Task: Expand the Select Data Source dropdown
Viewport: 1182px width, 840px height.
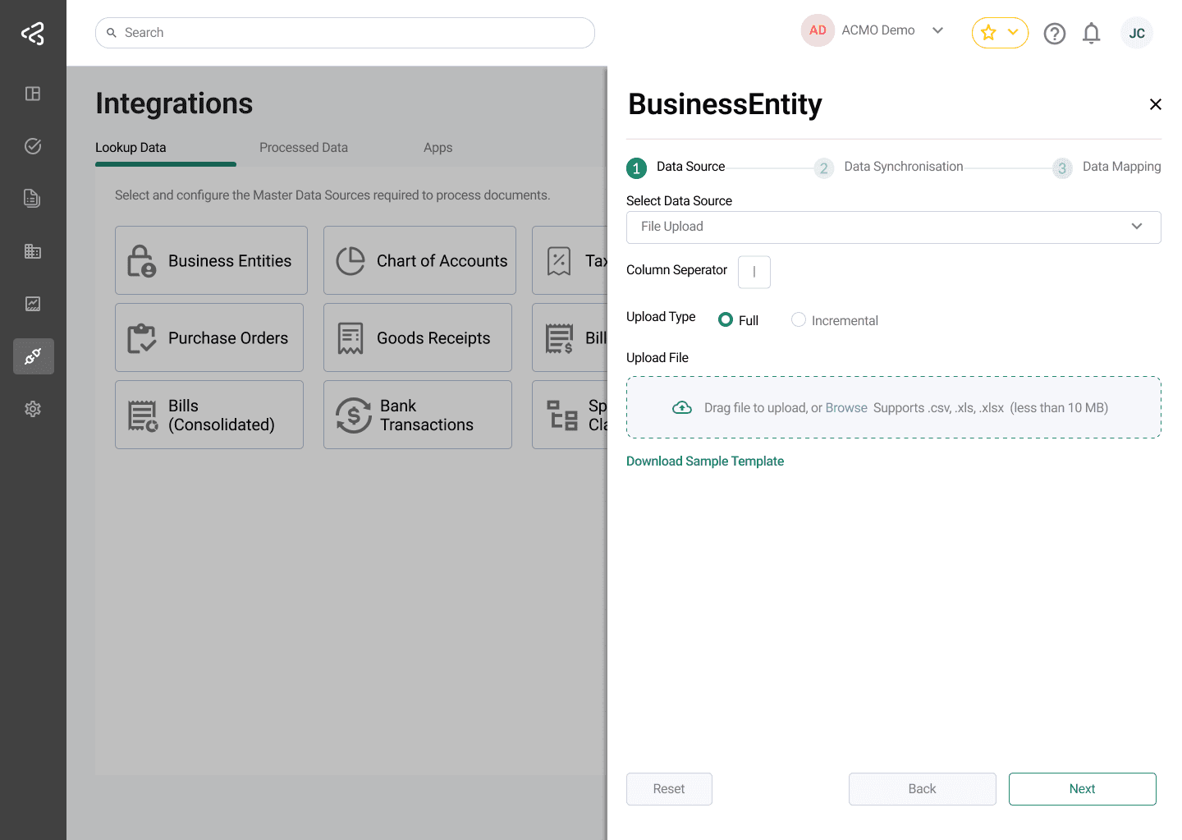Action: pyautogui.click(x=893, y=227)
